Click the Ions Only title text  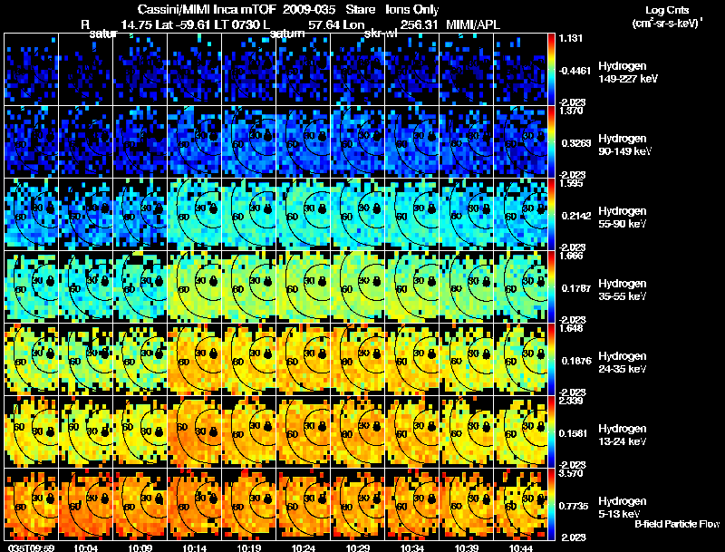coord(411,9)
